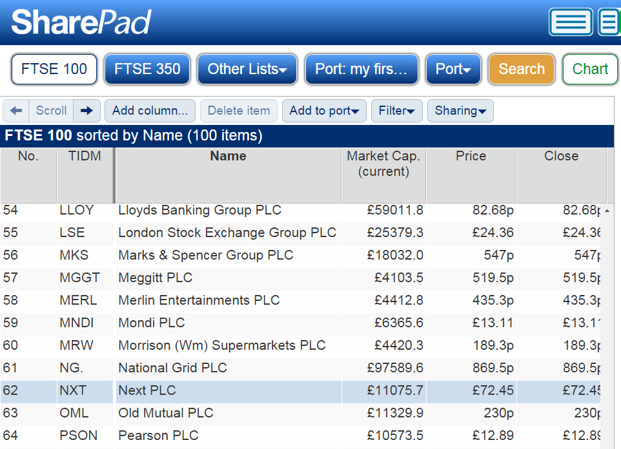Click the scroll left arrow
Viewport: 621px width, 449px height.
pyautogui.click(x=16, y=111)
